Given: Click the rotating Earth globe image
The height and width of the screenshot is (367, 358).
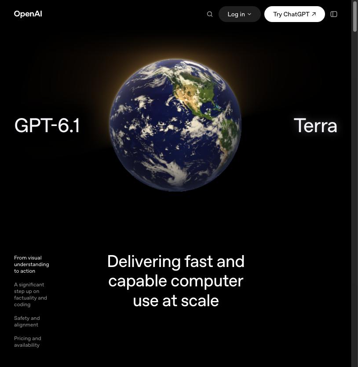Looking at the screenshot, I should pos(175,125).
